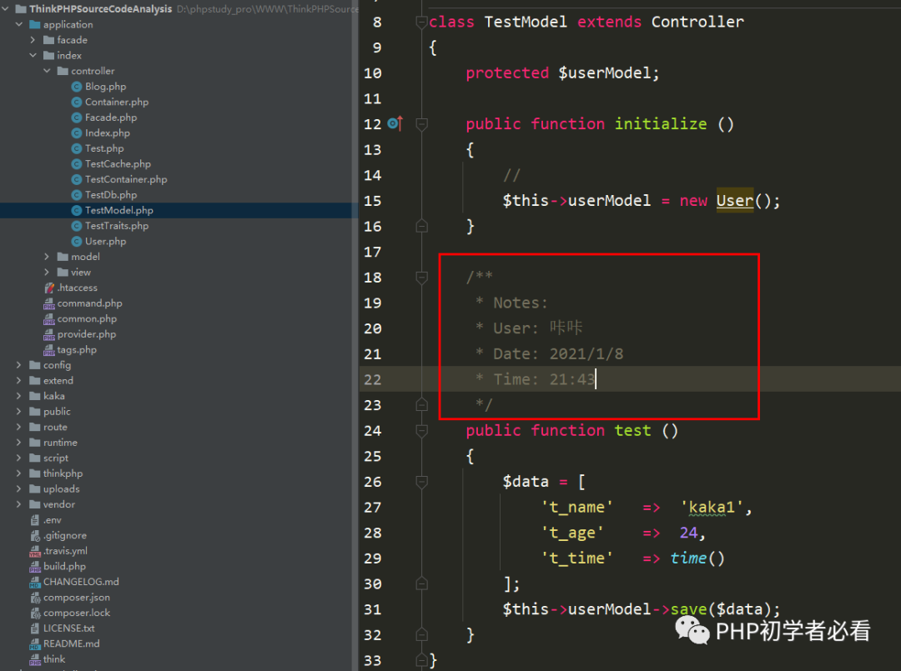Click the Blog.php class icon
The width and height of the screenshot is (901, 671).
tap(77, 87)
